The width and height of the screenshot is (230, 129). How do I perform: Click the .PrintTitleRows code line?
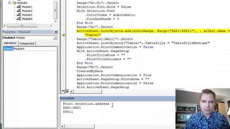point(105,55)
